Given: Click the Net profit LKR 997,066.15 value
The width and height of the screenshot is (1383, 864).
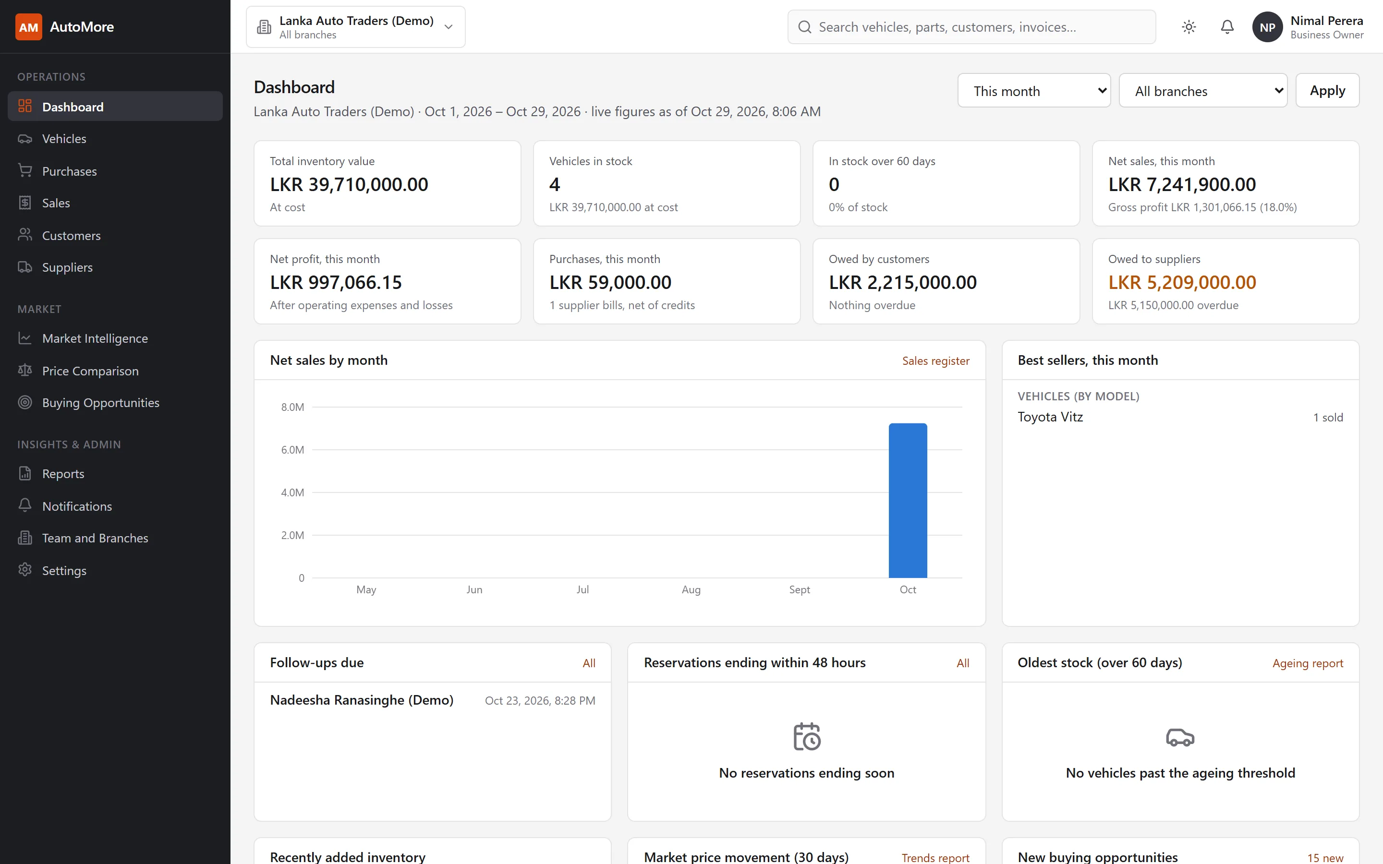Looking at the screenshot, I should (336, 282).
